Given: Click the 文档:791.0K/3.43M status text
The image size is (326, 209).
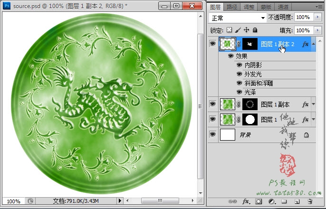Looking at the screenshot, I should 76,201.
